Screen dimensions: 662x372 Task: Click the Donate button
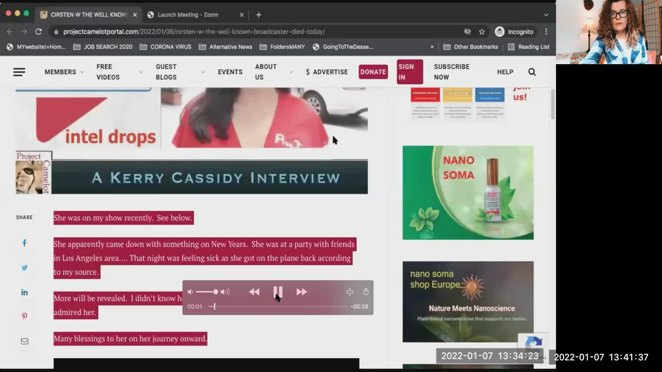click(373, 72)
